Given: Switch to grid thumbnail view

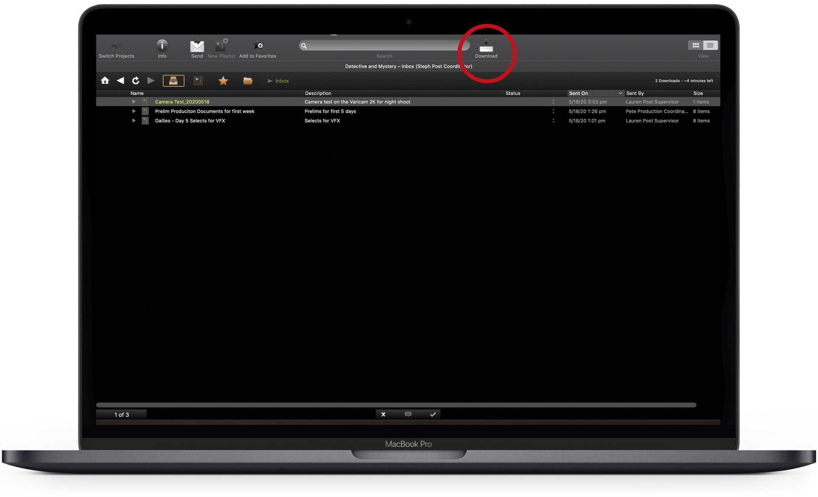Looking at the screenshot, I should click(695, 45).
